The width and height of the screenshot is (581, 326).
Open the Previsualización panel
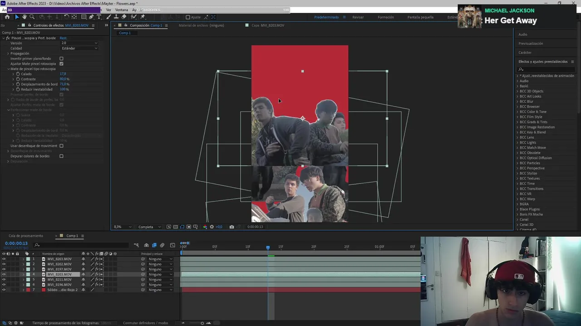(x=531, y=43)
